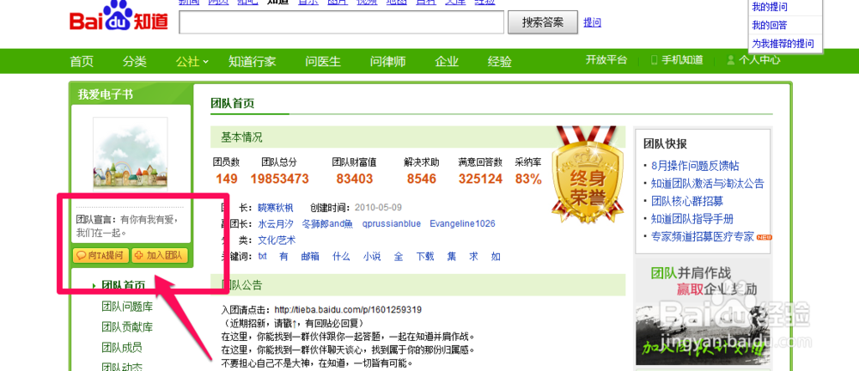
Task: Open 问医生 navigation item
Action: (323, 61)
